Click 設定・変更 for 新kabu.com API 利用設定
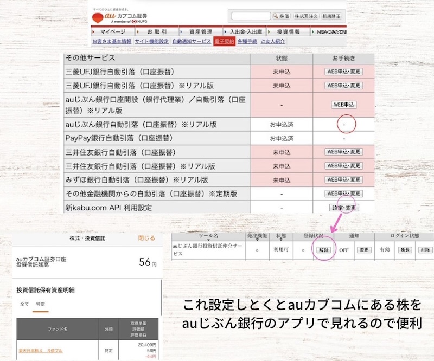 coord(344,208)
